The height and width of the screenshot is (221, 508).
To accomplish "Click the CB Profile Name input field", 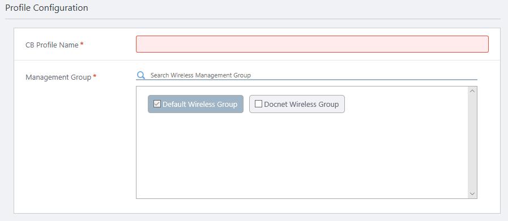I will (312, 44).
